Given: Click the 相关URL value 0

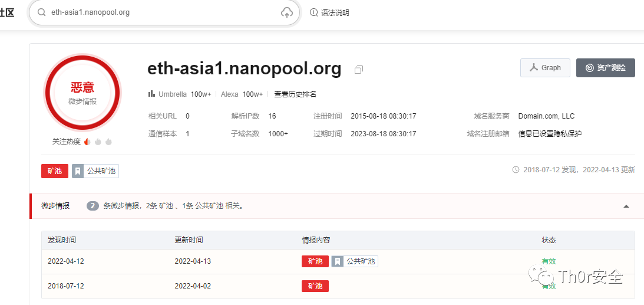Looking at the screenshot, I should click(188, 116).
